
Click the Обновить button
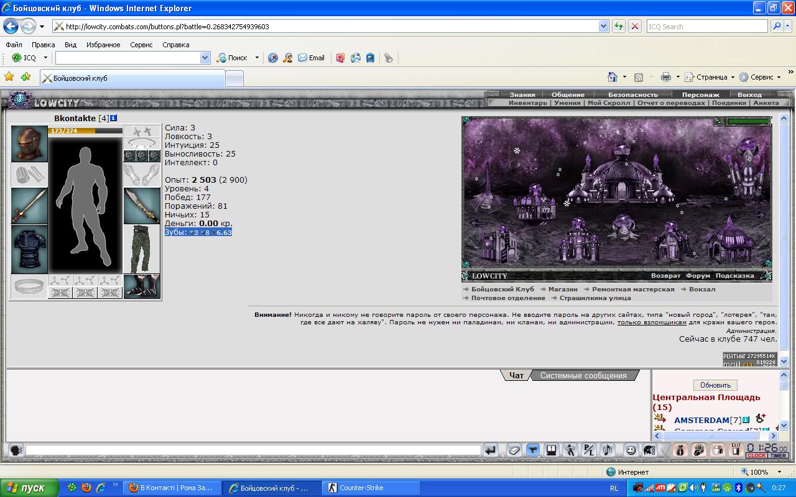(x=715, y=385)
